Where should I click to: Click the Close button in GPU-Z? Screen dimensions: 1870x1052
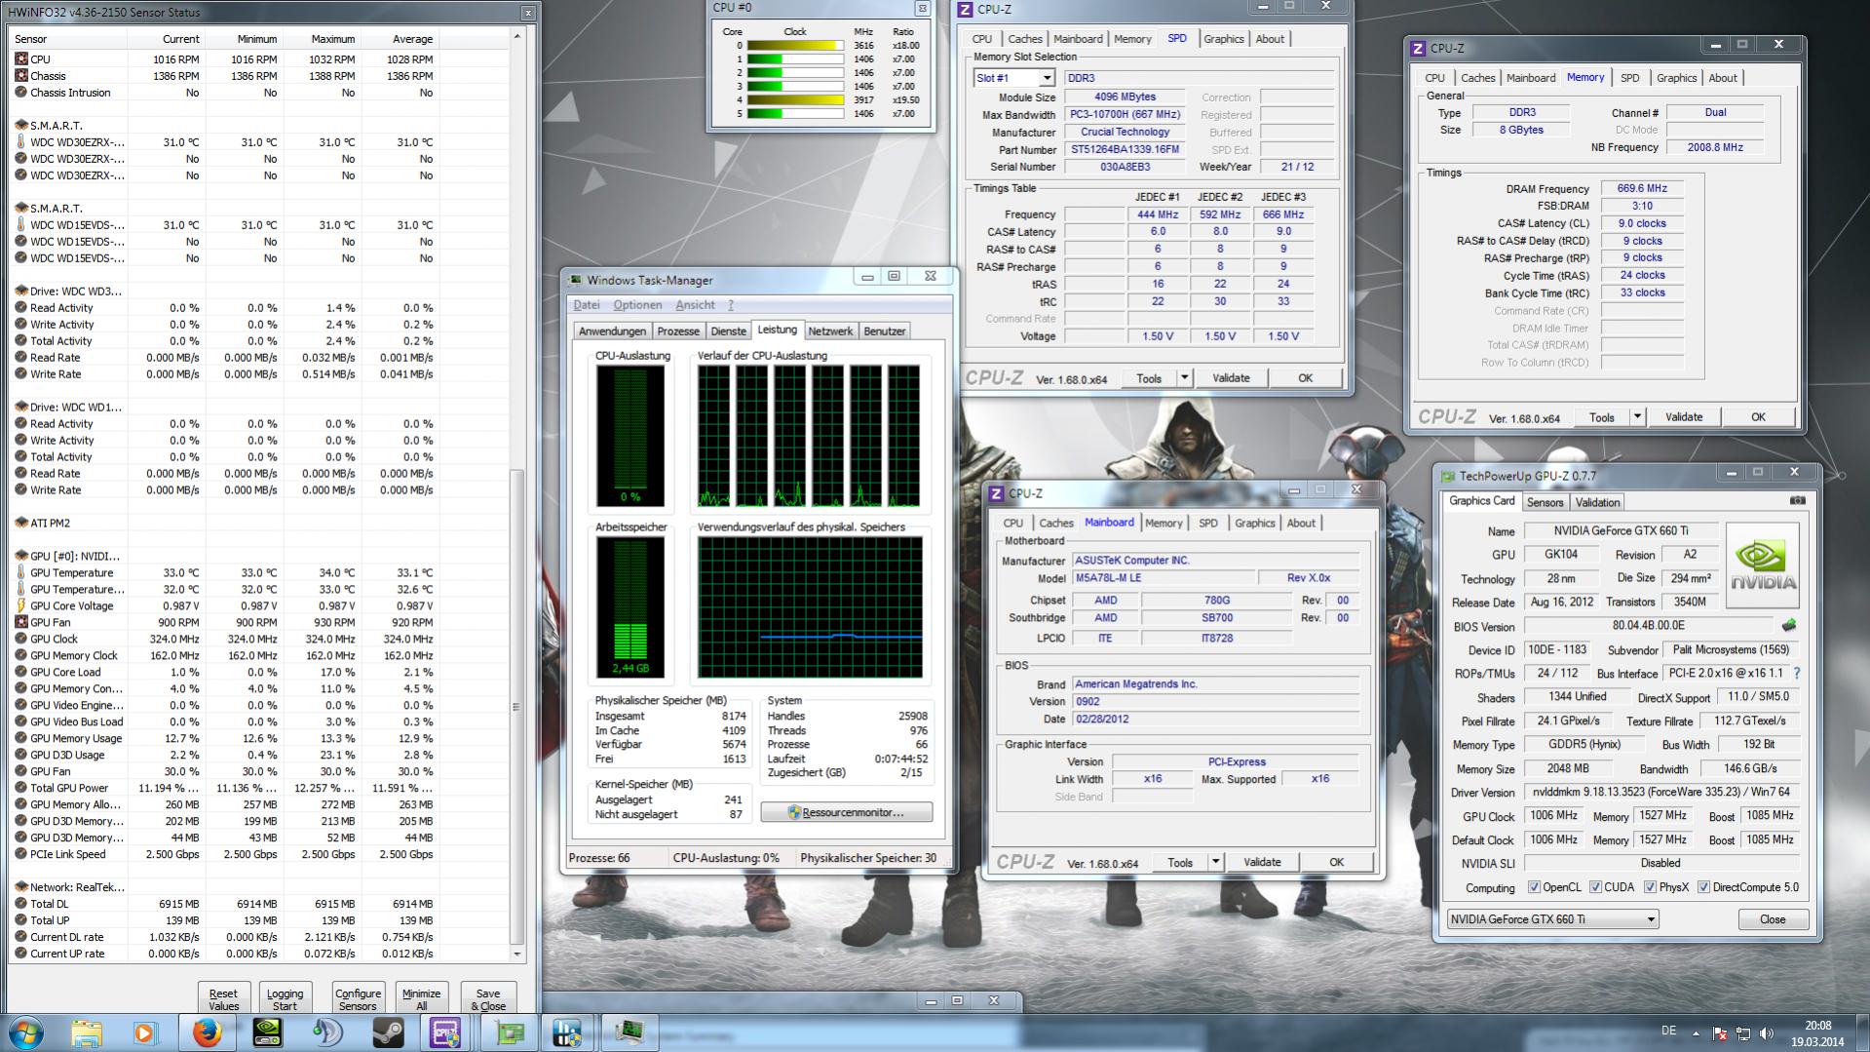pos(1773,919)
